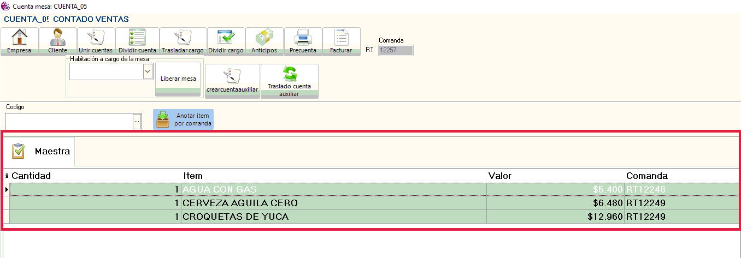Click the Empresa house icon button

[x=19, y=41]
